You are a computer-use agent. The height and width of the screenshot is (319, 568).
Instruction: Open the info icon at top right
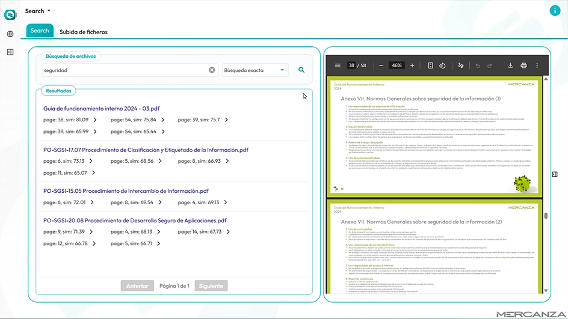(554, 10)
